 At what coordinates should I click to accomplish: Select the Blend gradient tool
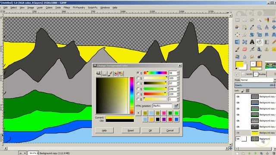pyautogui.click(x=267, y=42)
